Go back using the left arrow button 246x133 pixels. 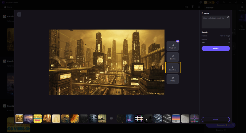click(19, 15)
